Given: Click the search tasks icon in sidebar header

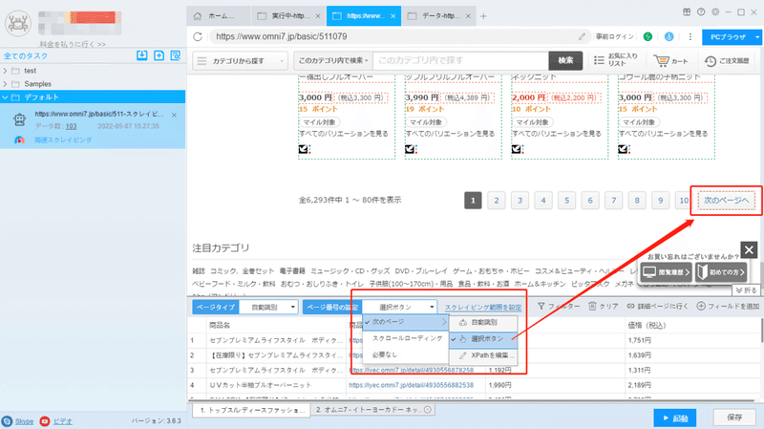Looking at the screenshot, I should coord(176,55).
